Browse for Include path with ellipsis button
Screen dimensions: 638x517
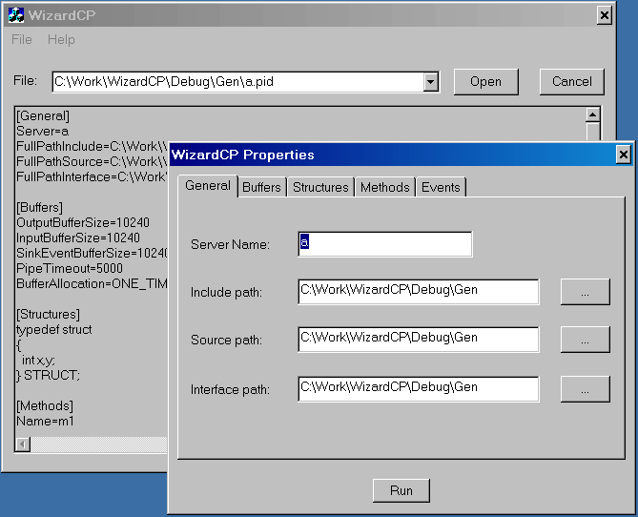(585, 292)
